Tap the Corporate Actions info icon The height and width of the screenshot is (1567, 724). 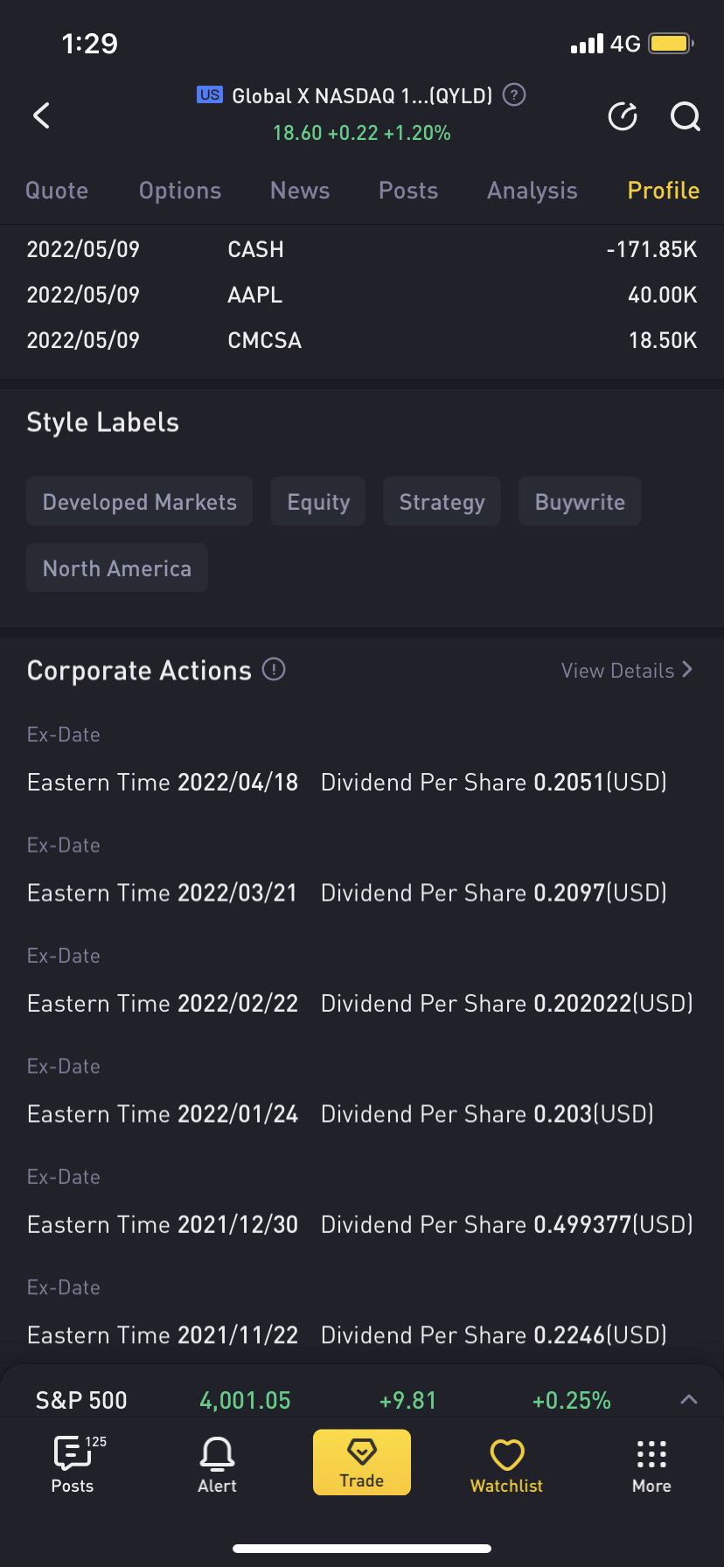click(274, 670)
